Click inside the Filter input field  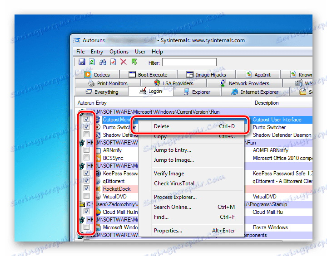click(x=189, y=62)
